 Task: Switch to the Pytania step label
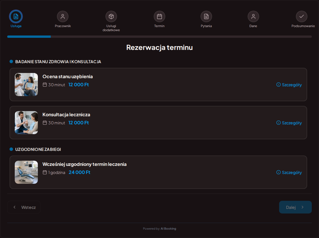(206, 26)
